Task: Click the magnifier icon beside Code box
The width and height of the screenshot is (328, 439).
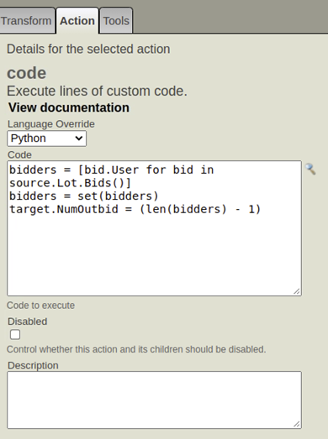Action: [x=310, y=169]
